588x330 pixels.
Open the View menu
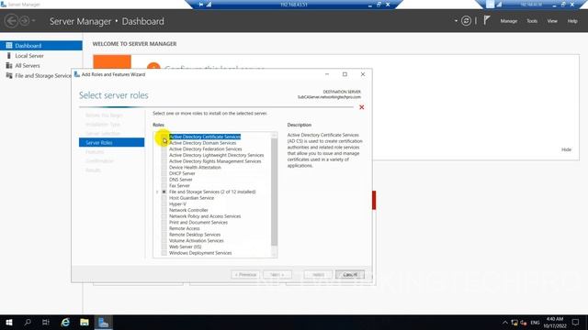pos(552,21)
